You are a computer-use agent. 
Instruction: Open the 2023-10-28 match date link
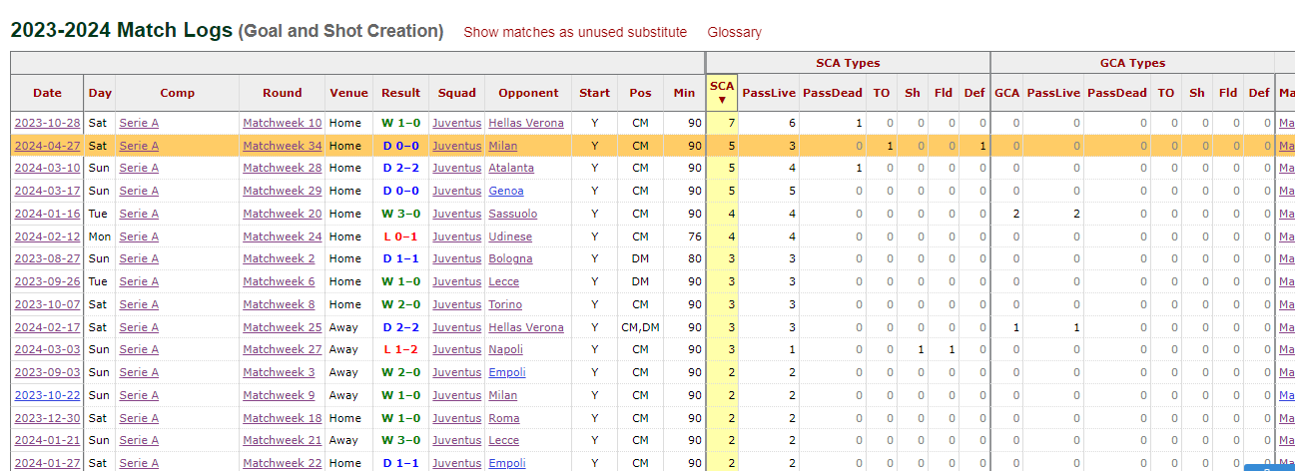47,123
